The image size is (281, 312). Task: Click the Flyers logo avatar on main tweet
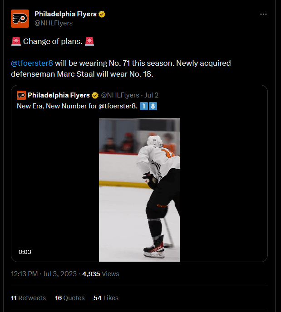[20, 18]
